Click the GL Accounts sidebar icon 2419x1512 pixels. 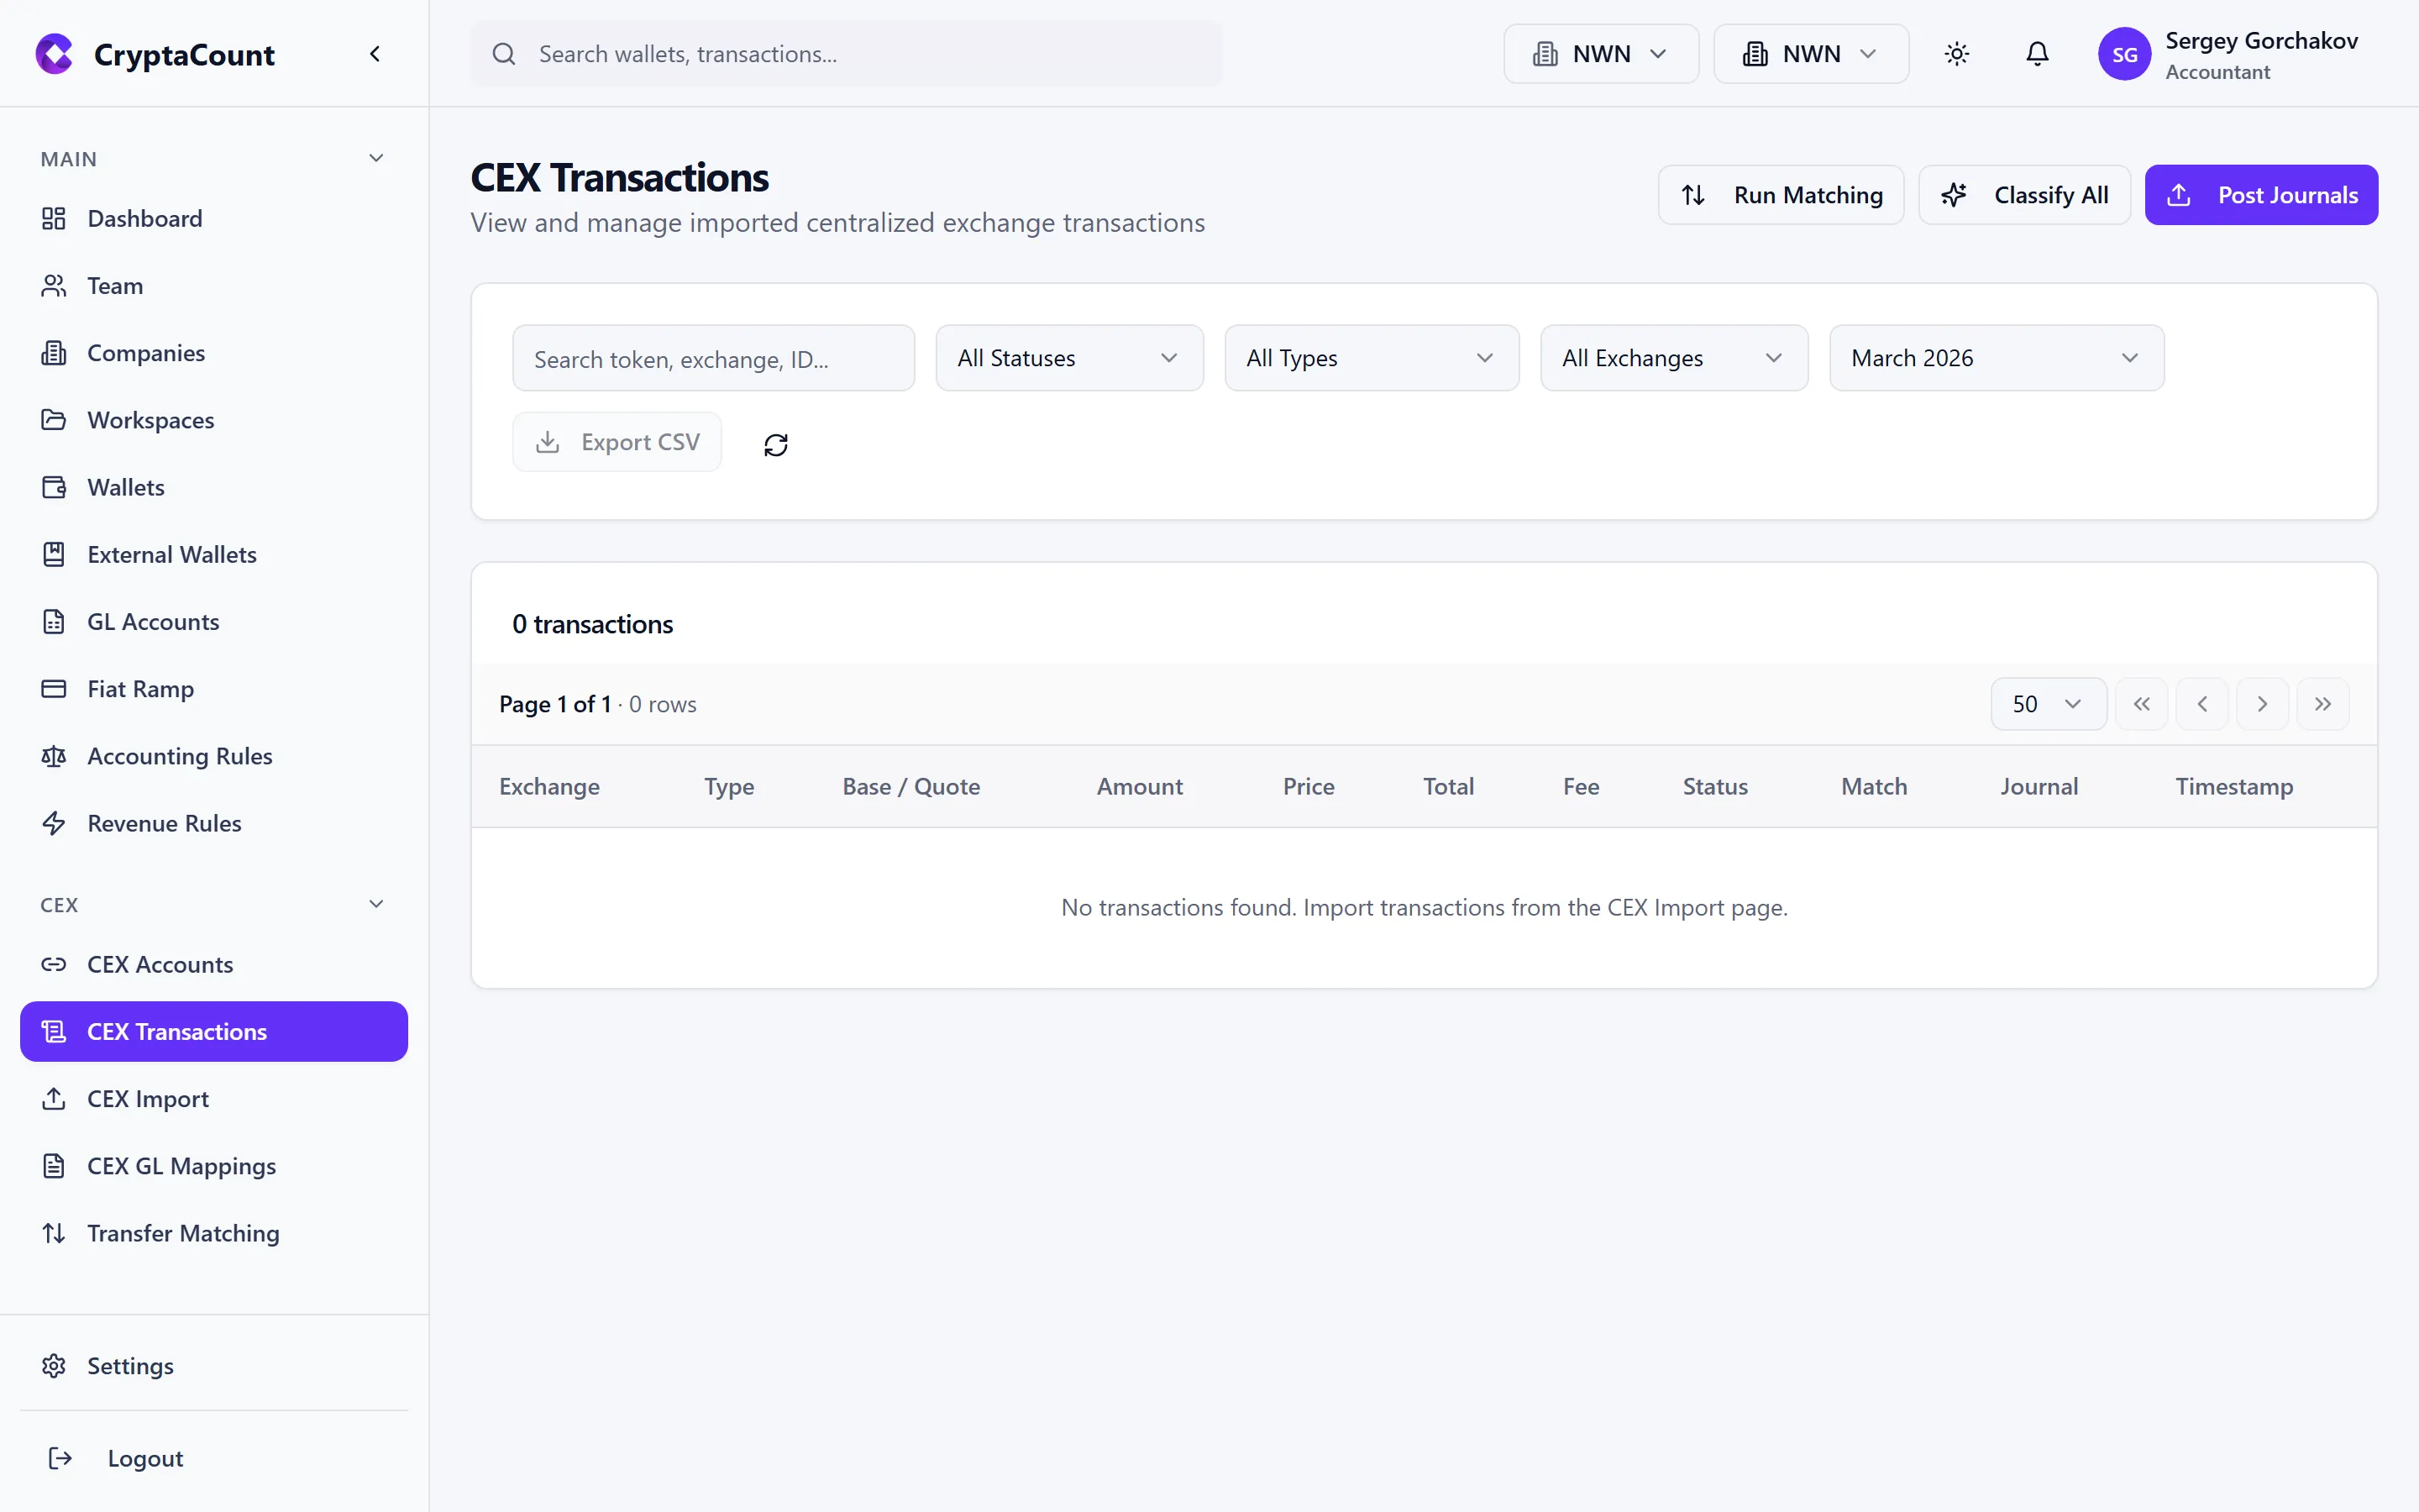pyautogui.click(x=54, y=621)
